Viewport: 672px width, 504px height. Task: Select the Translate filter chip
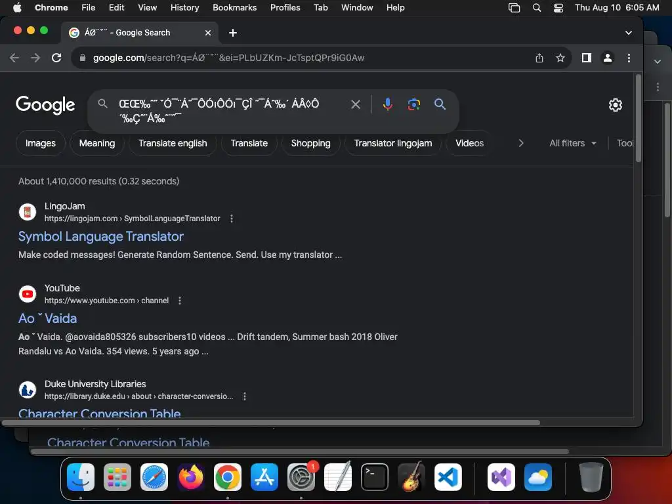249,143
